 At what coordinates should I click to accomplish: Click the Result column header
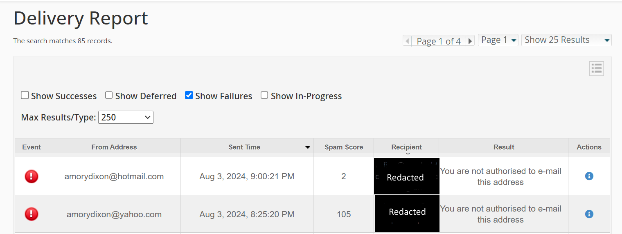(x=503, y=147)
